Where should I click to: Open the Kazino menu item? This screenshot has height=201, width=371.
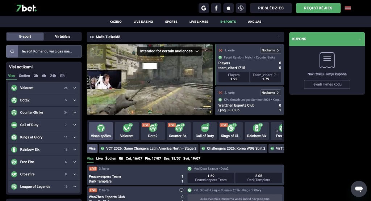116,22
